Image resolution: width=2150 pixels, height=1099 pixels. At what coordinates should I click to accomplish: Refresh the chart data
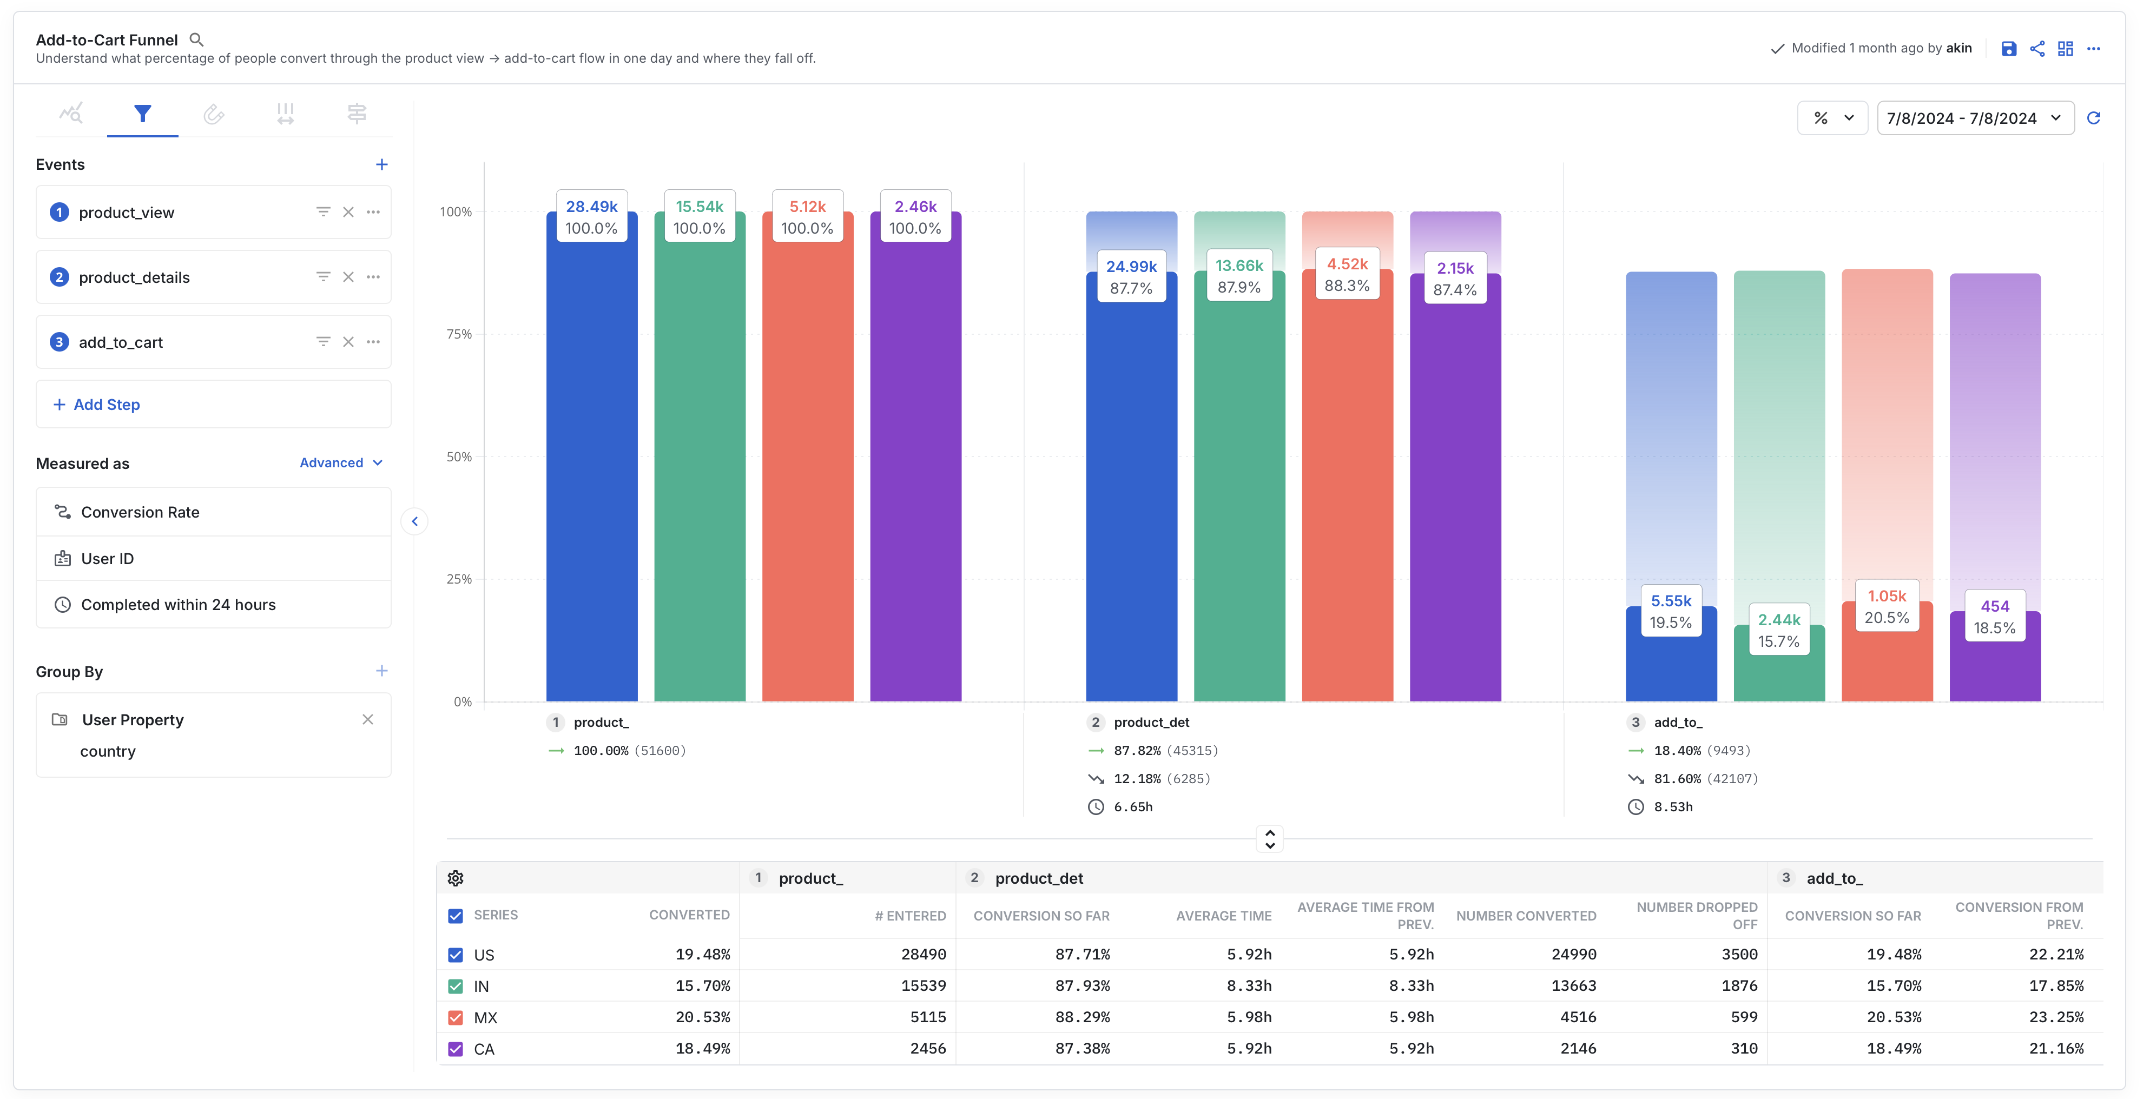tap(2093, 118)
